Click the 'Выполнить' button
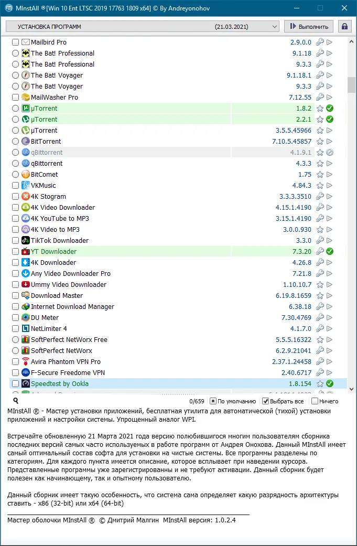 309,26
